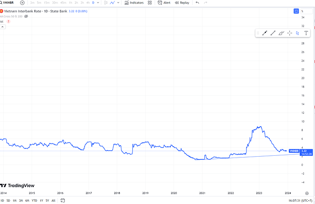Open time zone menu 16:07:31 (UTC+7)

tap(300, 200)
